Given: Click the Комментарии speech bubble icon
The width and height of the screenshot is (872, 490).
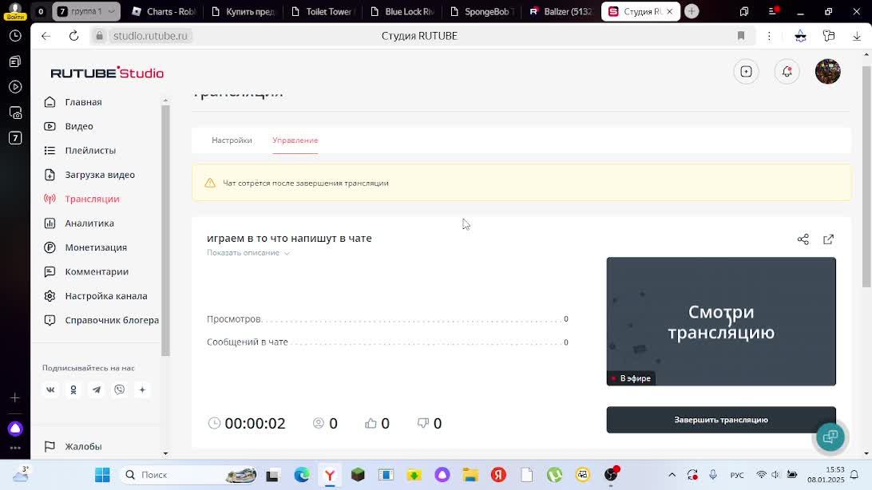Looking at the screenshot, I should click(x=50, y=271).
